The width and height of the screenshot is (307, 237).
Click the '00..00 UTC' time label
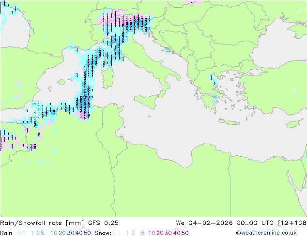[x=256, y=223]
